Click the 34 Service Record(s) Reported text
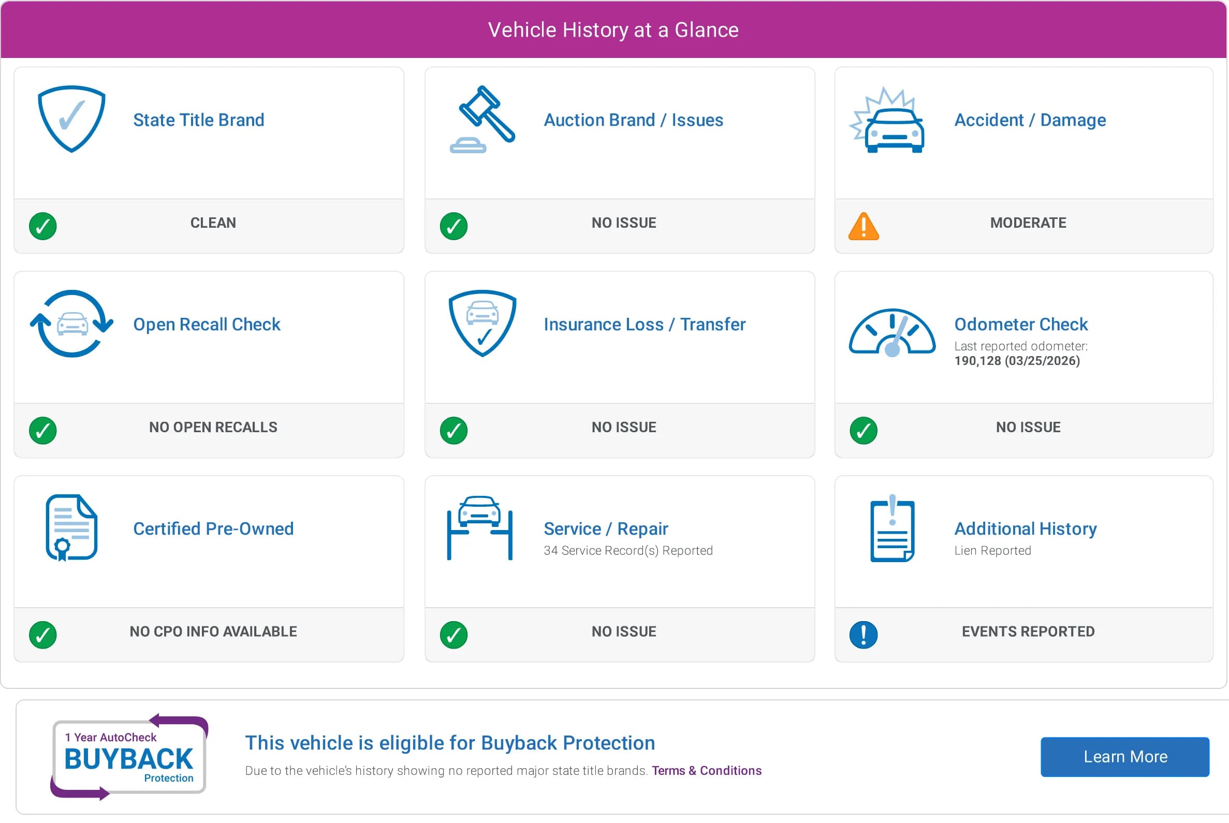This screenshot has height=823, width=1229. click(628, 551)
